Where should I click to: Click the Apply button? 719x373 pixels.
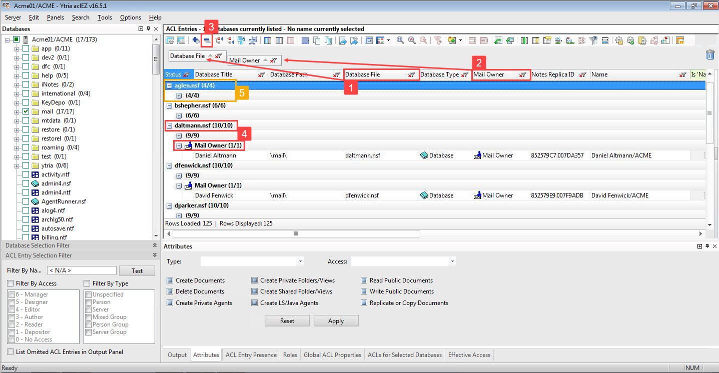click(x=336, y=321)
